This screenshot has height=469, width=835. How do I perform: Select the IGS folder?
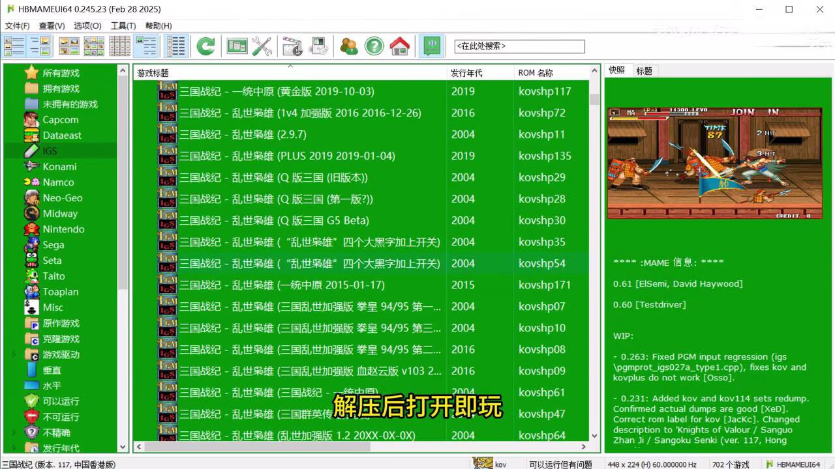50,151
